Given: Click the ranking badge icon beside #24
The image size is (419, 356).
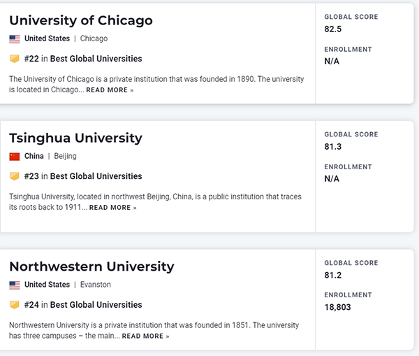Looking at the screenshot, I should click(x=15, y=305).
